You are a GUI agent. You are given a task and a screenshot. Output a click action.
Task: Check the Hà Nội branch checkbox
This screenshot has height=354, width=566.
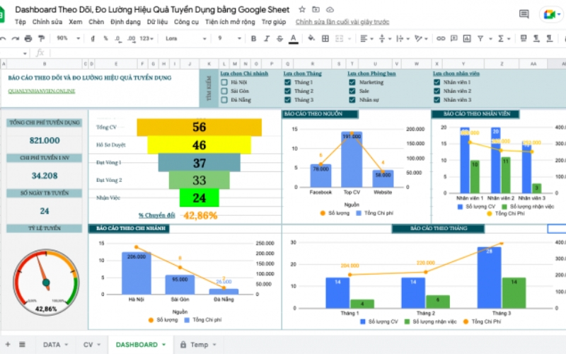(x=224, y=82)
